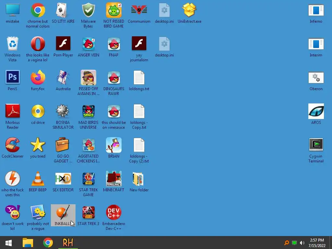Open the Australia spider solitaire icon
Image resolution: width=332 pixels, height=249 pixels.
point(63,77)
